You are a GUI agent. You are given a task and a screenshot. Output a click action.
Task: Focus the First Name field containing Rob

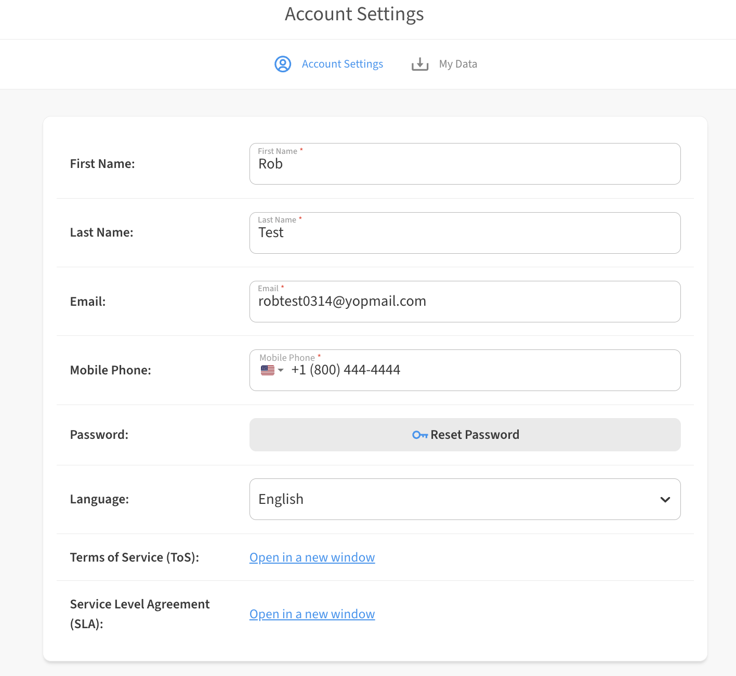coord(465,164)
